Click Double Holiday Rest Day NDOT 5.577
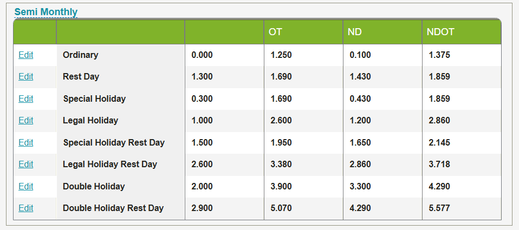Image resolution: width=519 pixels, height=230 pixels. pyautogui.click(x=439, y=208)
